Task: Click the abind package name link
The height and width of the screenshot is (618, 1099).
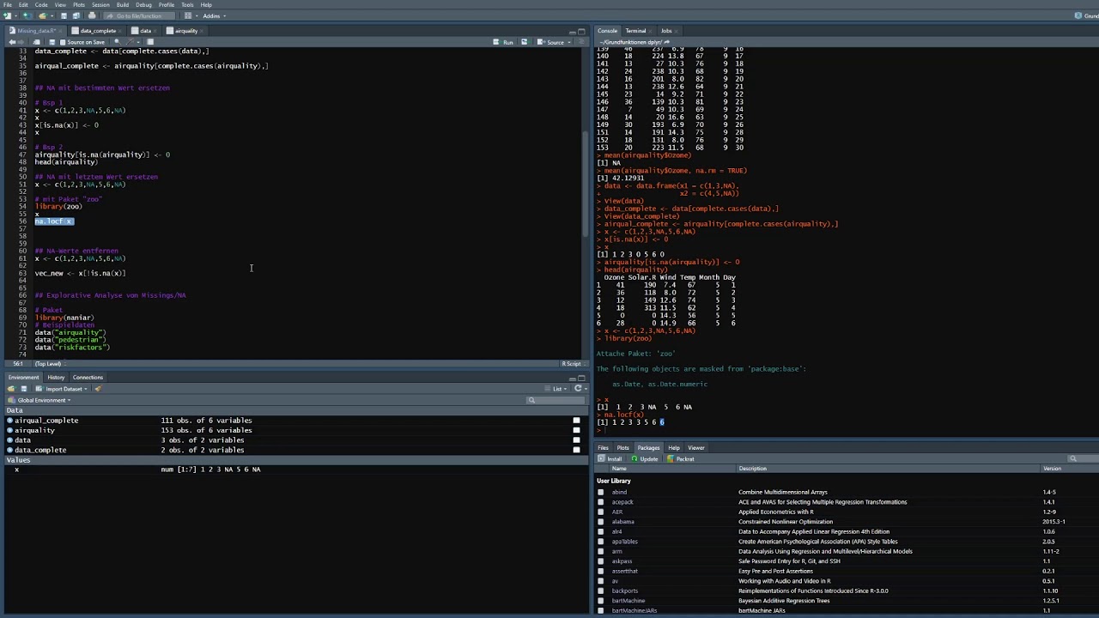Action: coord(619,492)
